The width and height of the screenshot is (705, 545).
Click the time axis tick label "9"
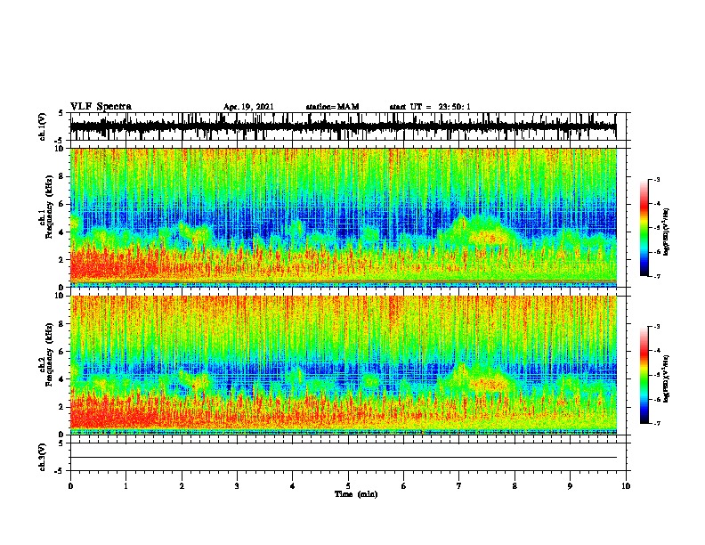point(570,486)
